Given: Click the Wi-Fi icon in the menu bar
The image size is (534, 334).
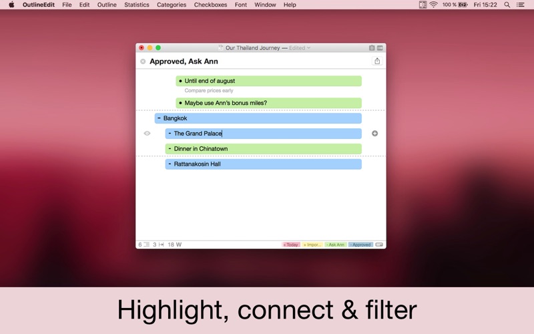Looking at the screenshot, I should pyautogui.click(x=433, y=5).
